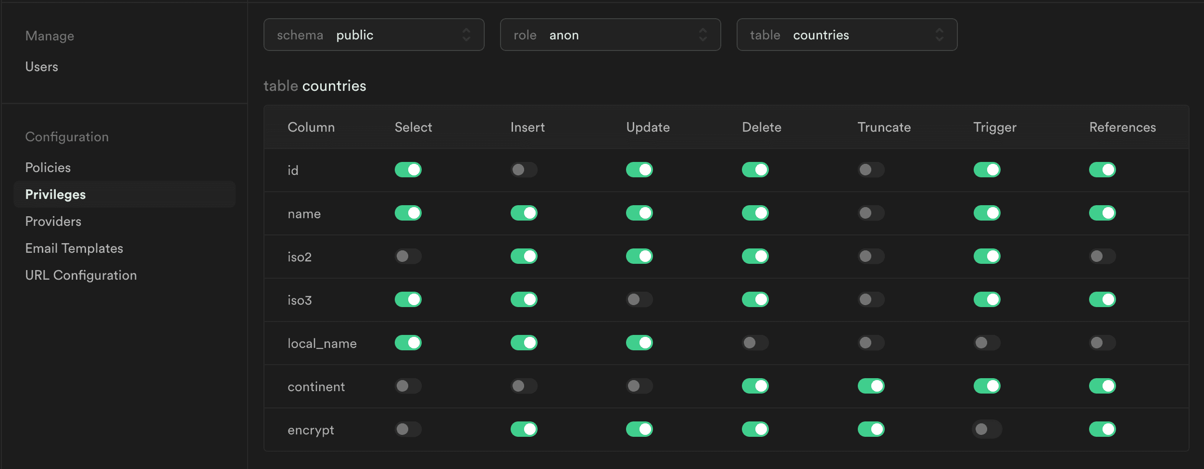Image resolution: width=1204 pixels, height=469 pixels.
Task: Enable Delete privilege for the local_name column
Action: pos(754,343)
